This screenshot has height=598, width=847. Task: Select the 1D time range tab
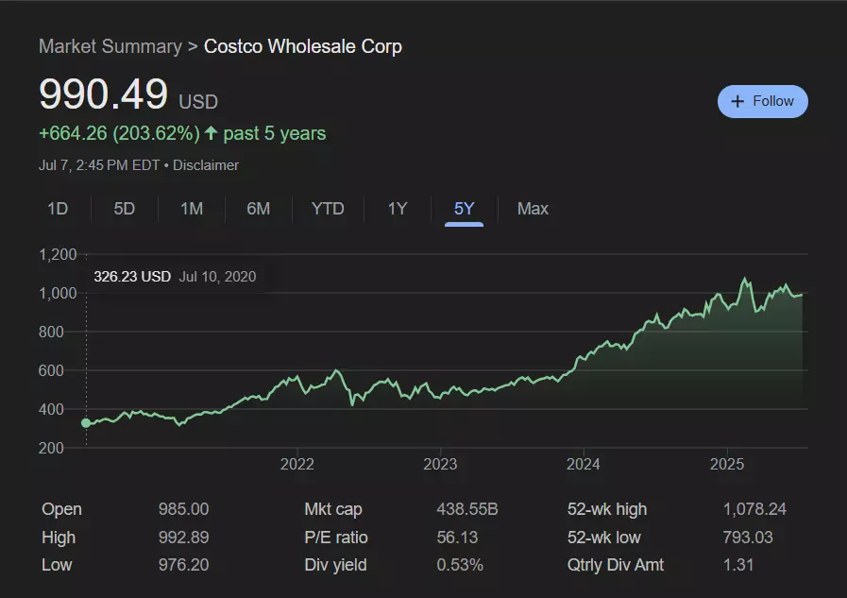point(58,209)
